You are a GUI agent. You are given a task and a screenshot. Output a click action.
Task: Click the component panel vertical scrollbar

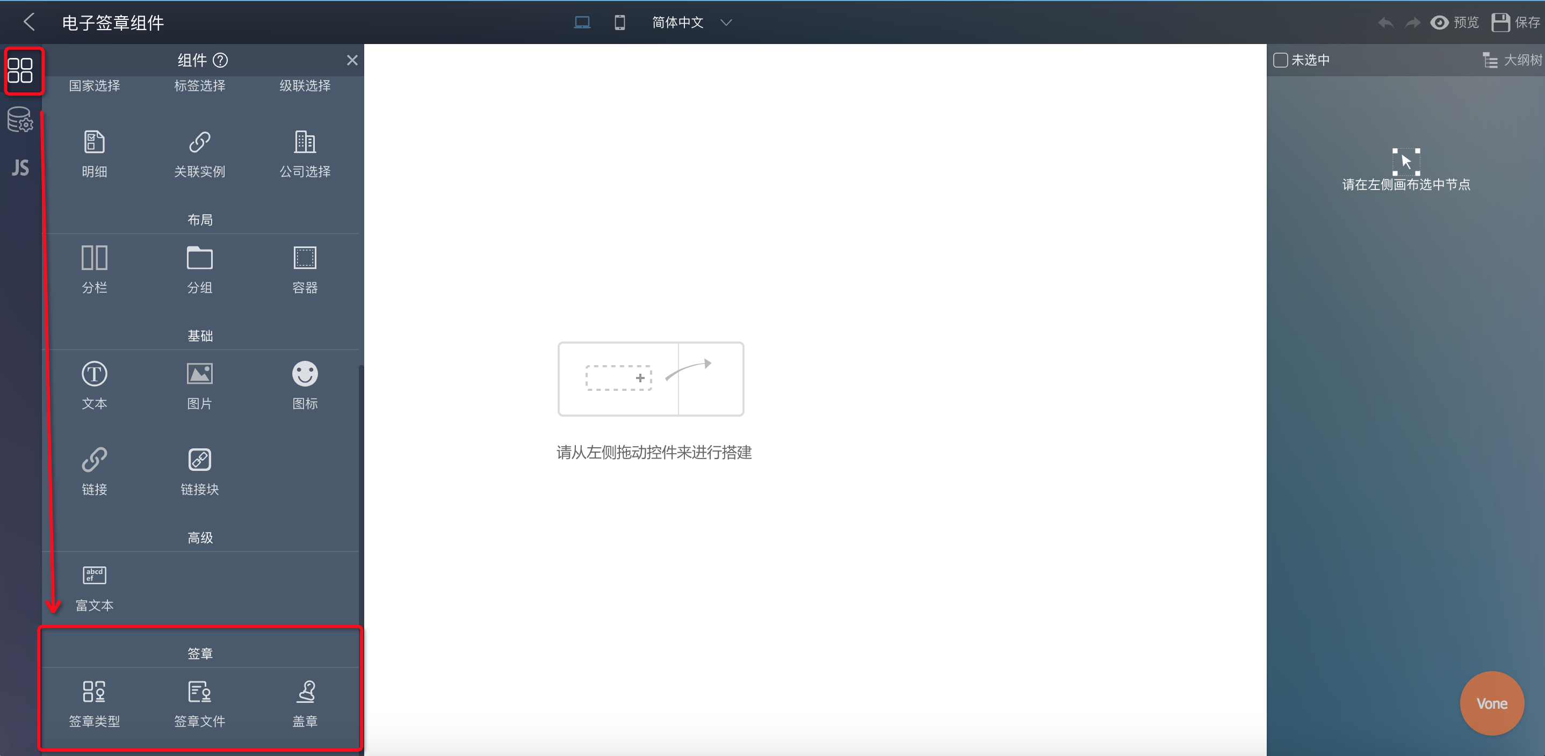click(360, 492)
